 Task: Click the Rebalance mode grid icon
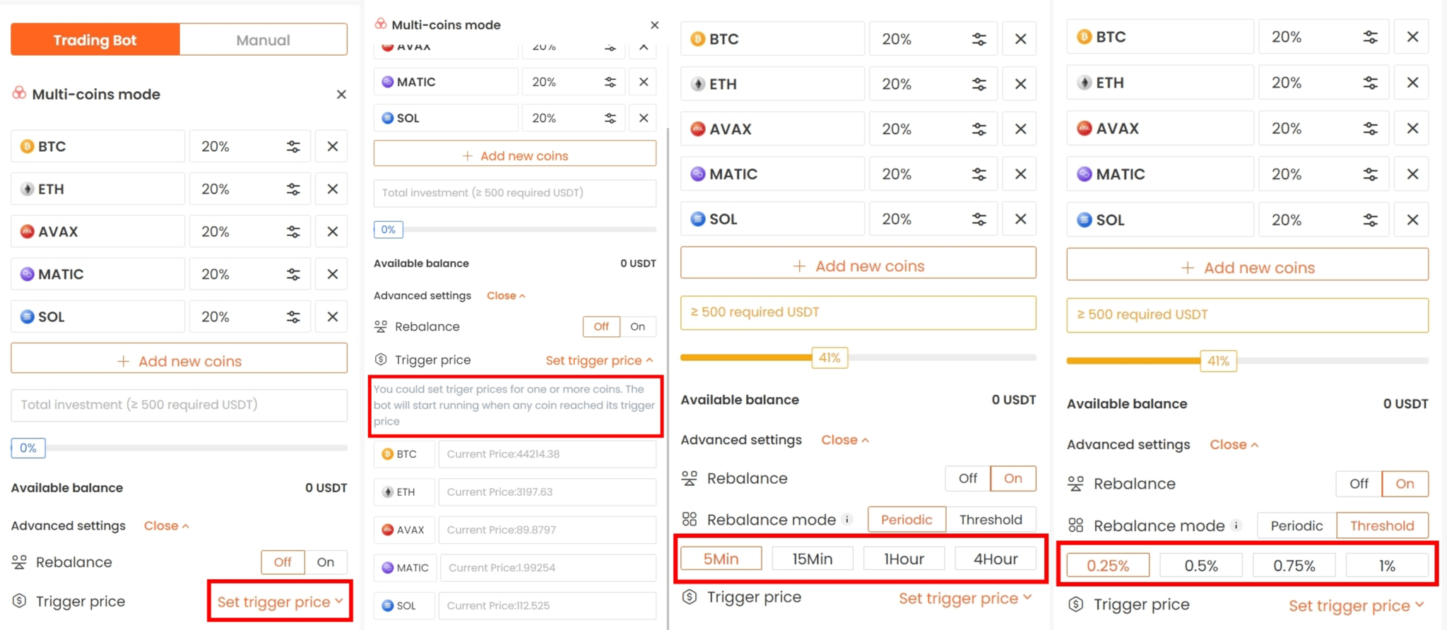[x=687, y=519]
